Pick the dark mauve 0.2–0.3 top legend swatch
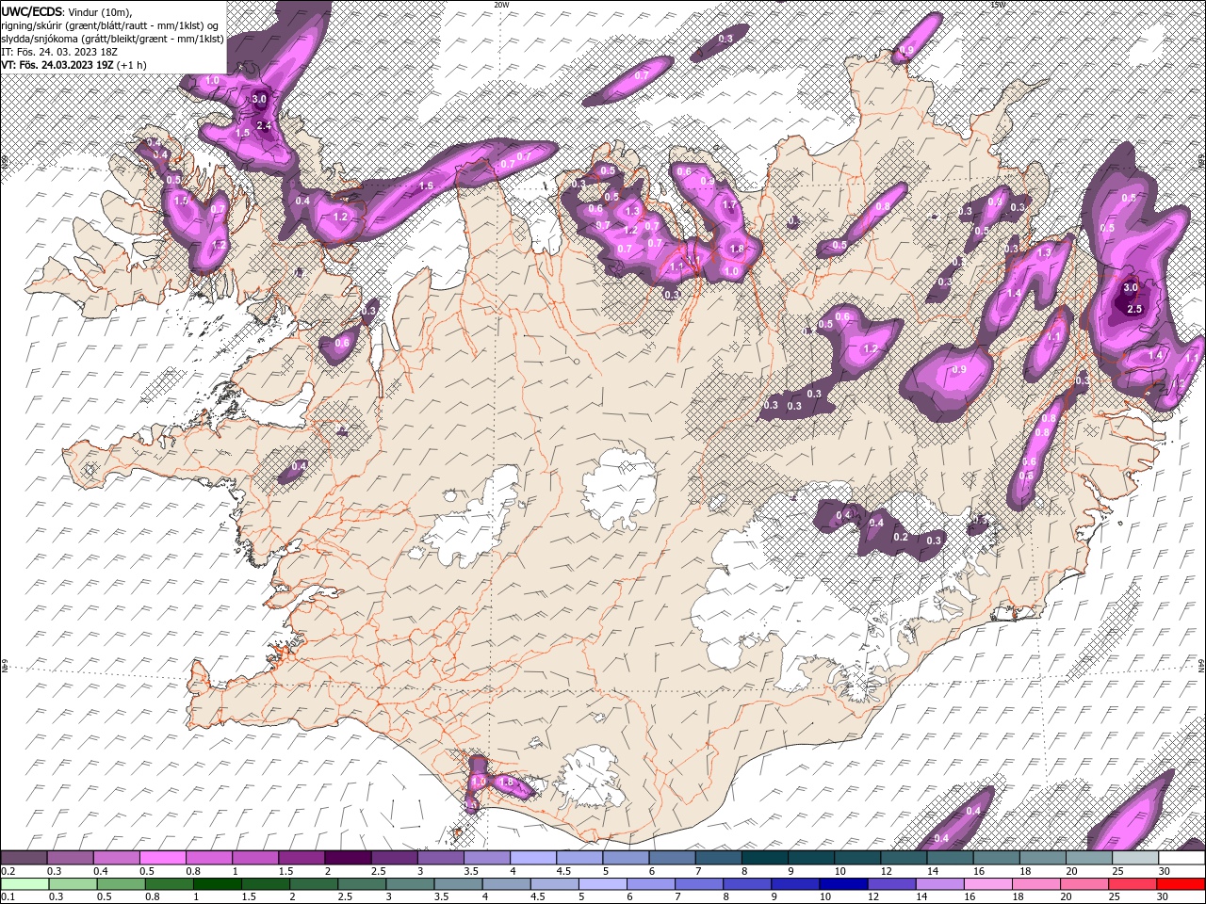The image size is (1206, 904). tap(24, 858)
